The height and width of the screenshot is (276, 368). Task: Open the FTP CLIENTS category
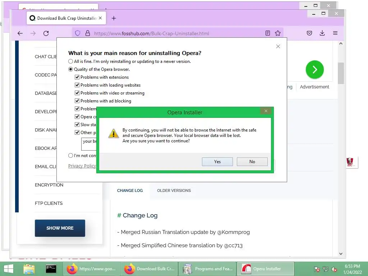49,203
